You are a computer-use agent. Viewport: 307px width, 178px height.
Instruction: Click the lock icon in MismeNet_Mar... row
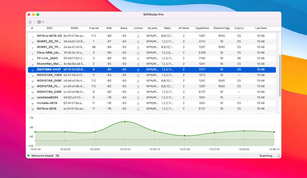(x=138, y=64)
